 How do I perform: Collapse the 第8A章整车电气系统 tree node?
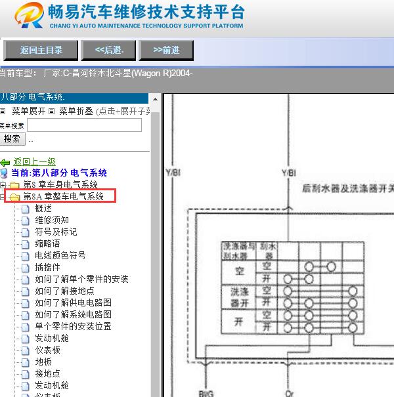[x=2, y=198]
